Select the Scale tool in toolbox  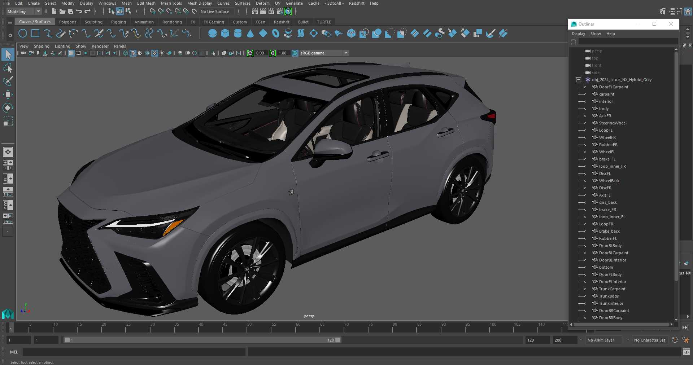(x=8, y=121)
